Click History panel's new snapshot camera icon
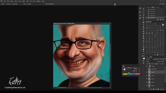 (x=160, y=20)
